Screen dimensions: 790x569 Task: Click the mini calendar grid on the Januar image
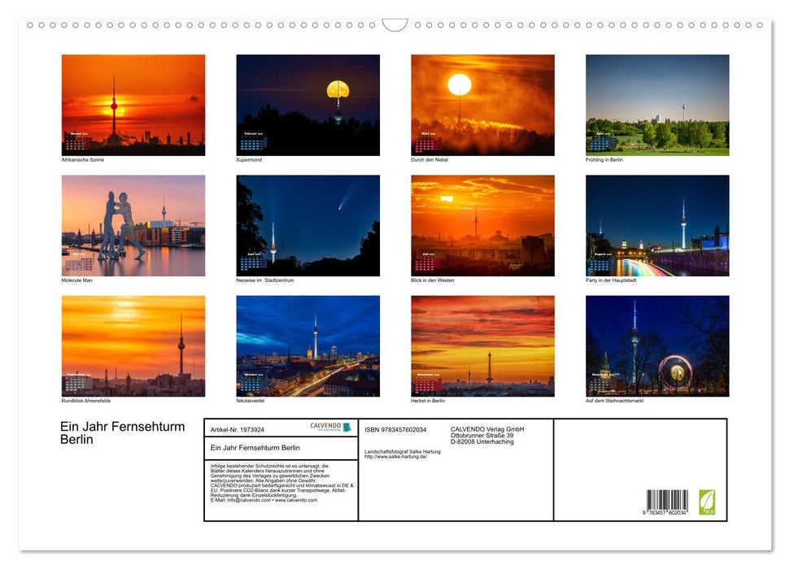coord(75,143)
